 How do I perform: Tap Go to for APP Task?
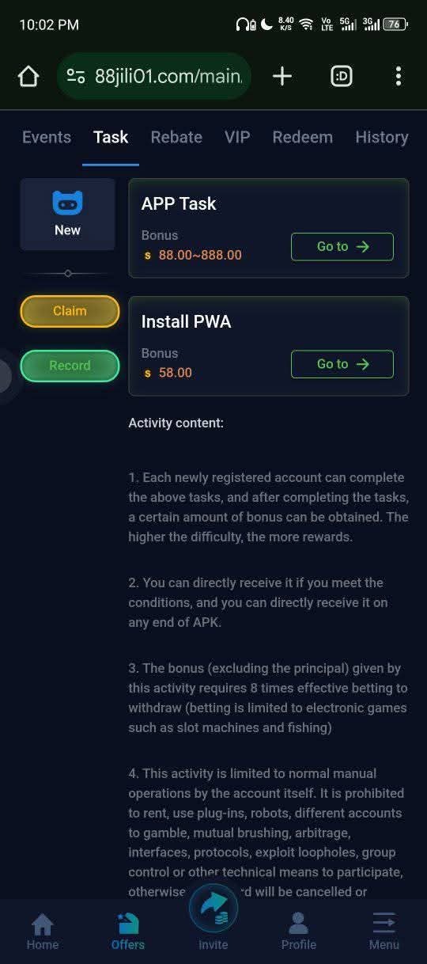click(x=342, y=247)
